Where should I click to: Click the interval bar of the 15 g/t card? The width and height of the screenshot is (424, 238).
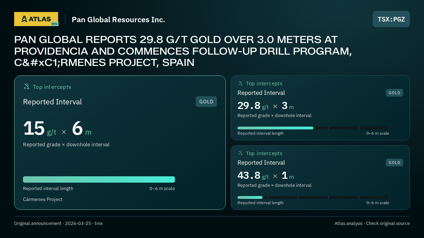pyautogui.click(x=99, y=179)
